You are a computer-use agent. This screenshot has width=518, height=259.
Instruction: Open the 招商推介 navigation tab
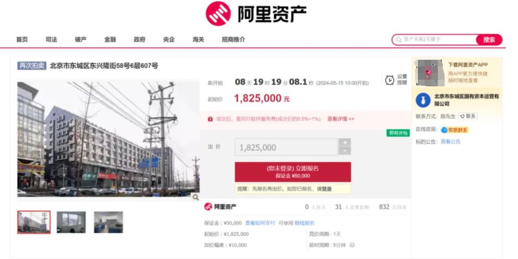click(233, 39)
